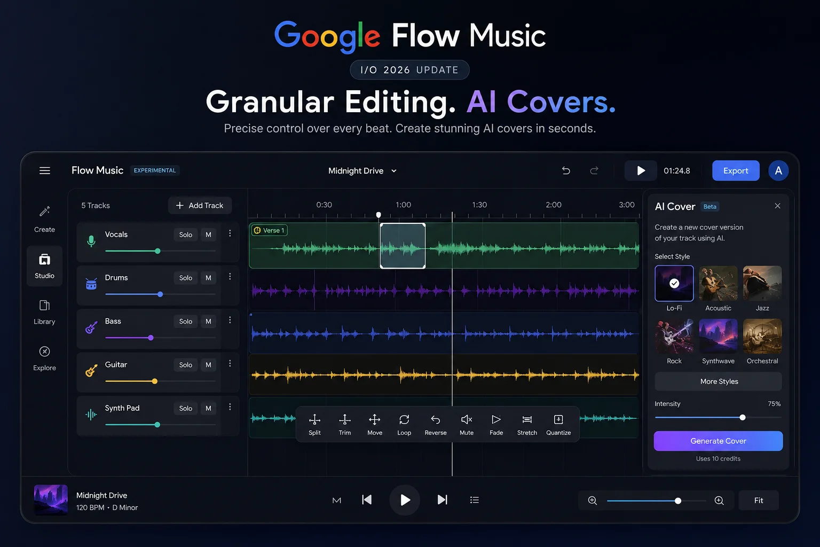The width and height of the screenshot is (820, 547).
Task: Click the Fit zoom button
Action: [759, 501]
